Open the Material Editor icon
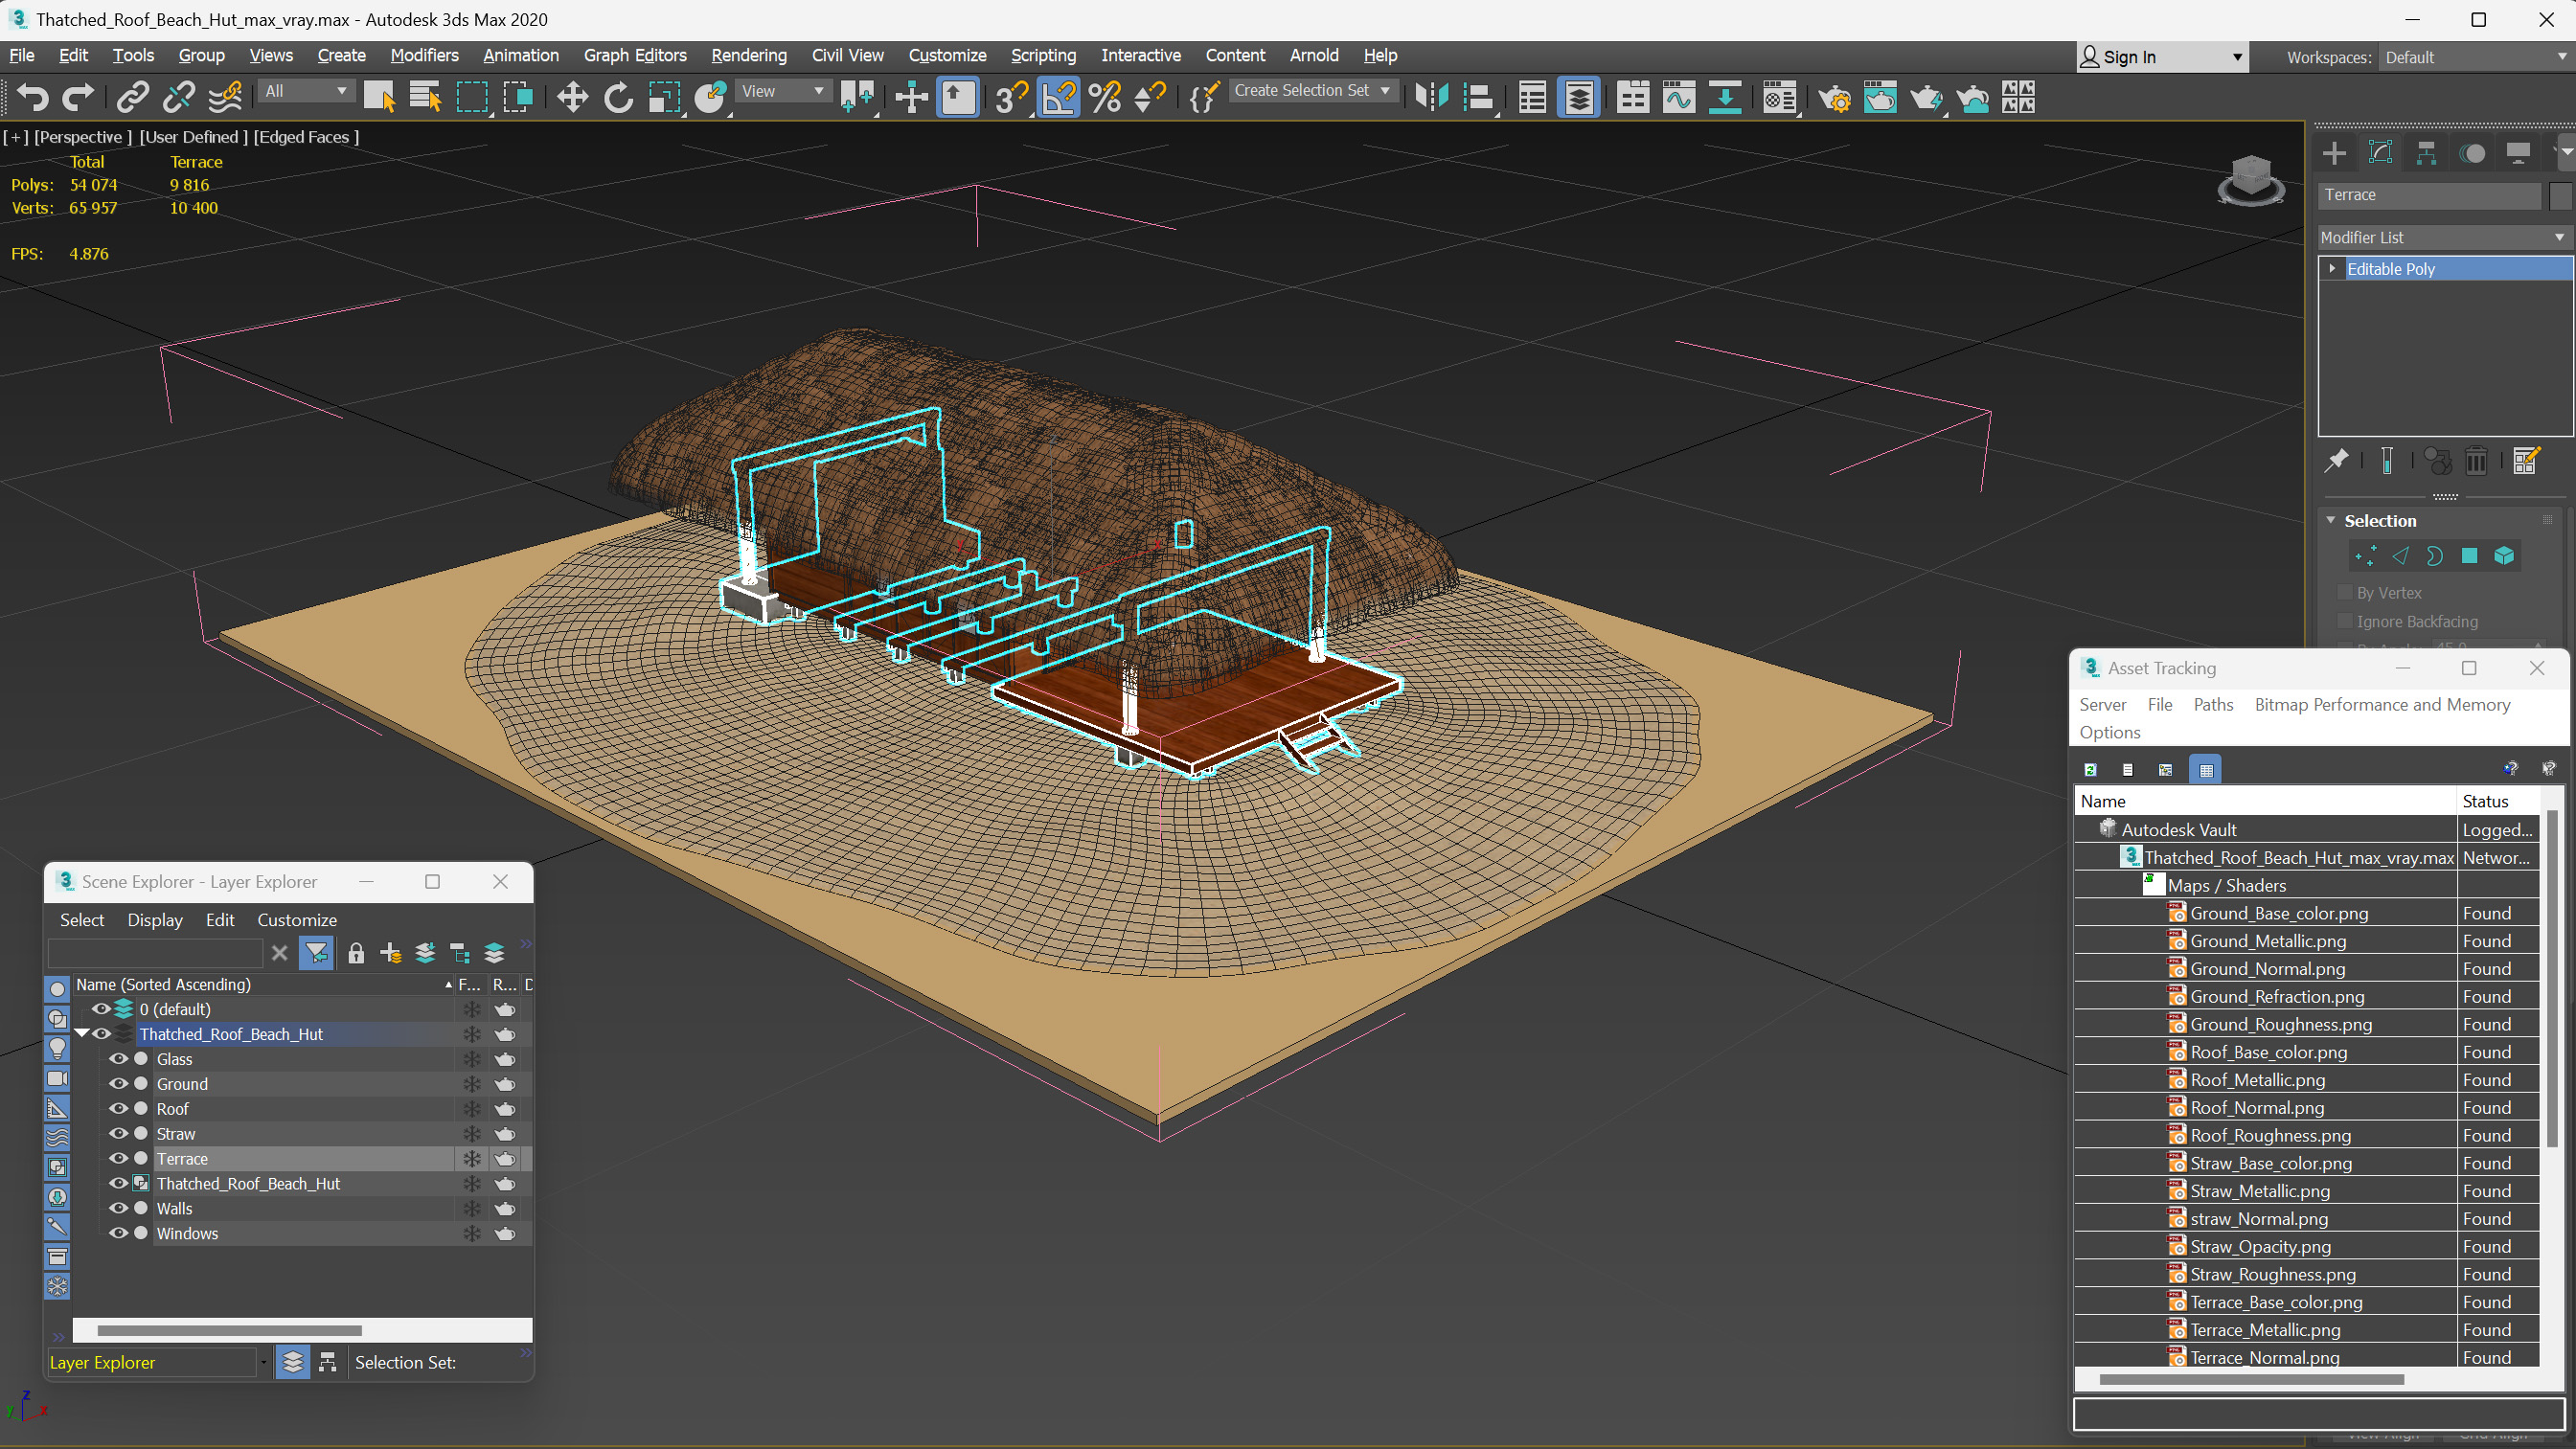Screen dimensions: 2576x1449 click(x=1779, y=97)
